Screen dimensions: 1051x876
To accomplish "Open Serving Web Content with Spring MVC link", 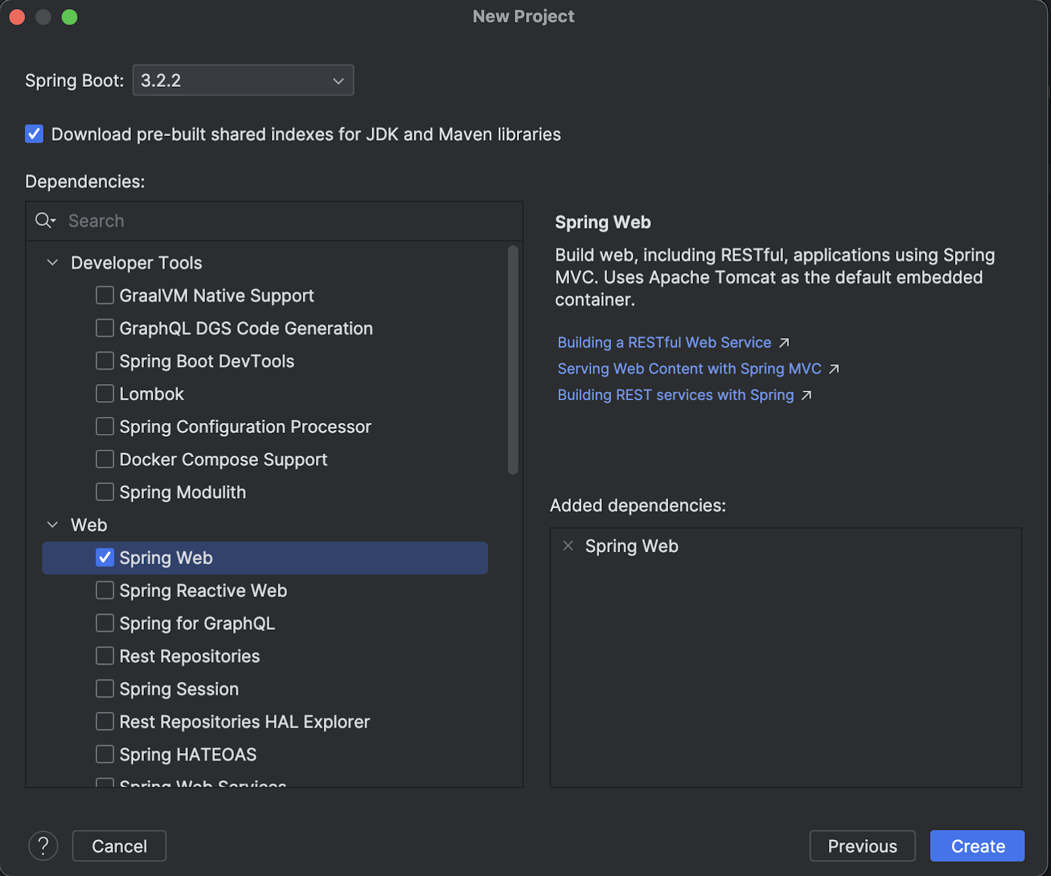I will point(689,369).
